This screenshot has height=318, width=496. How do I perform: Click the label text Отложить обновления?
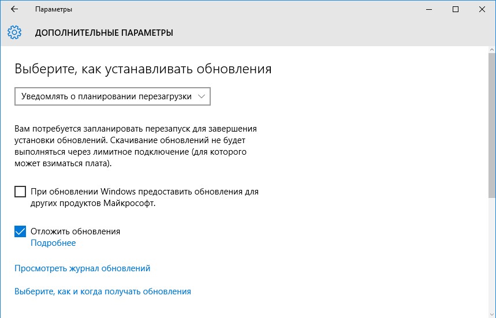(75, 231)
